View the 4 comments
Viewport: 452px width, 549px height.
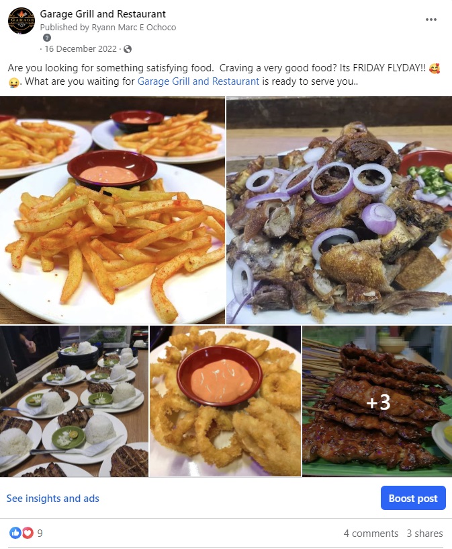click(x=371, y=534)
